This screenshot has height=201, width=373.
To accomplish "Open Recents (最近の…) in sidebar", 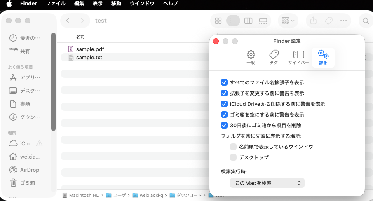I will [x=25, y=38].
